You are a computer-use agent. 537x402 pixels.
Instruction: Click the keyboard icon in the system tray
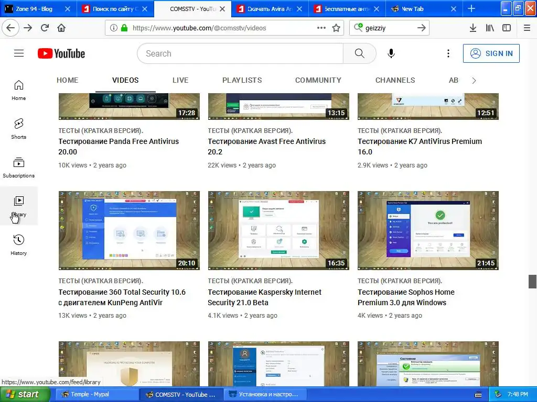click(478, 395)
